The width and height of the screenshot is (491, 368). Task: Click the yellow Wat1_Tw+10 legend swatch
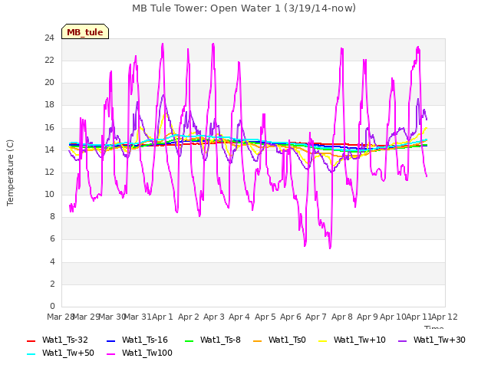tap(322, 340)
